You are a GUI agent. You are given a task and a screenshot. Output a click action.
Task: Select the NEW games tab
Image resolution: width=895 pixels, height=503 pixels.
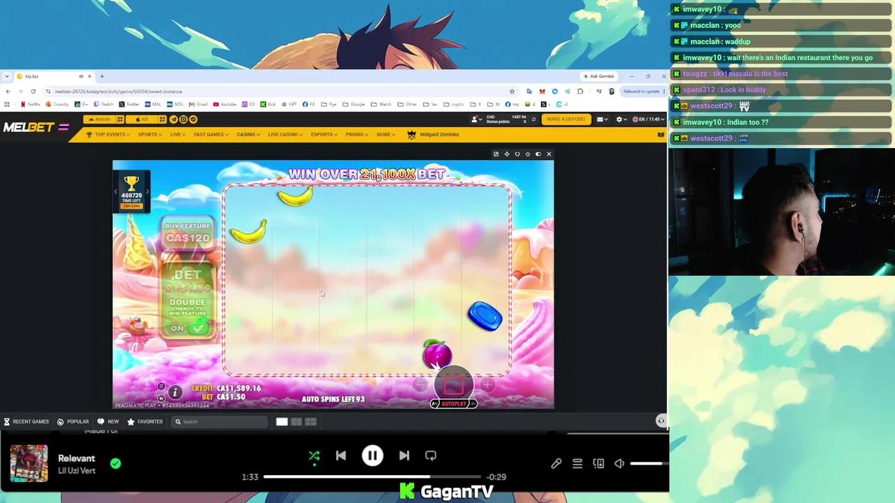[x=108, y=421]
